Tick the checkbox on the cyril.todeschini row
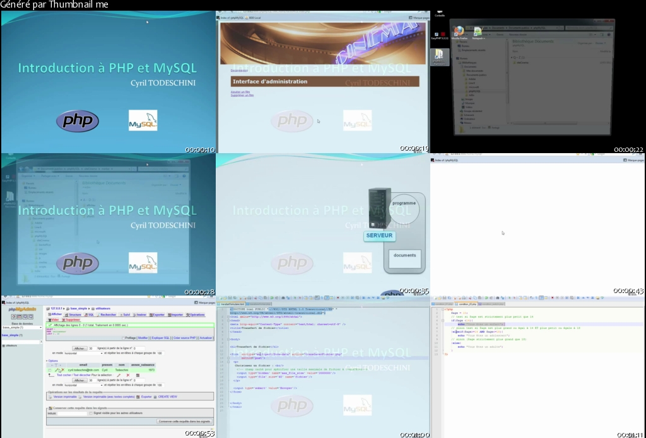Image resolution: width=646 pixels, height=438 pixels. (x=50, y=370)
